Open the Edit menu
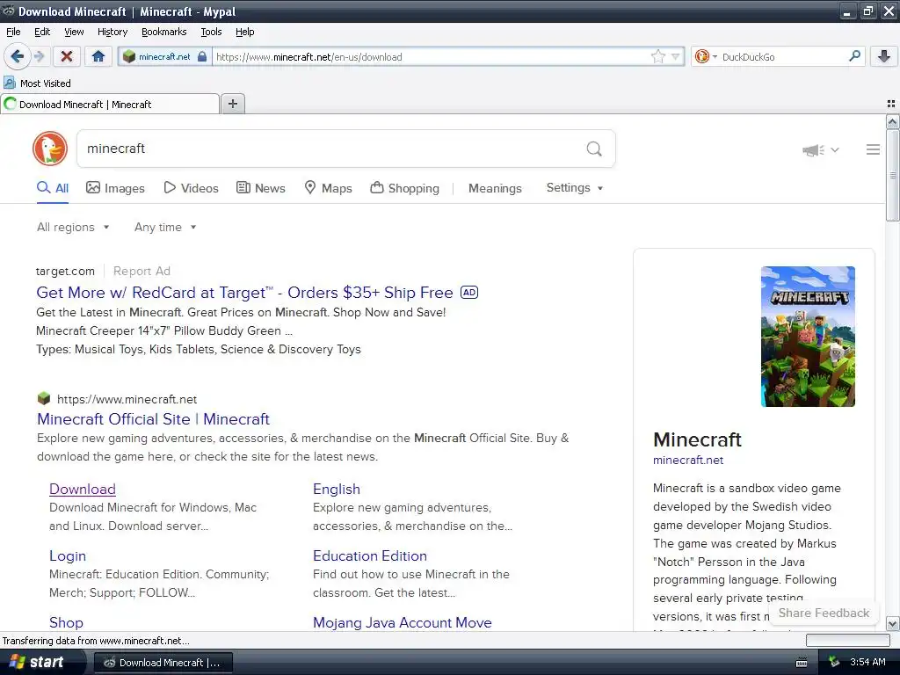 pyautogui.click(x=42, y=32)
